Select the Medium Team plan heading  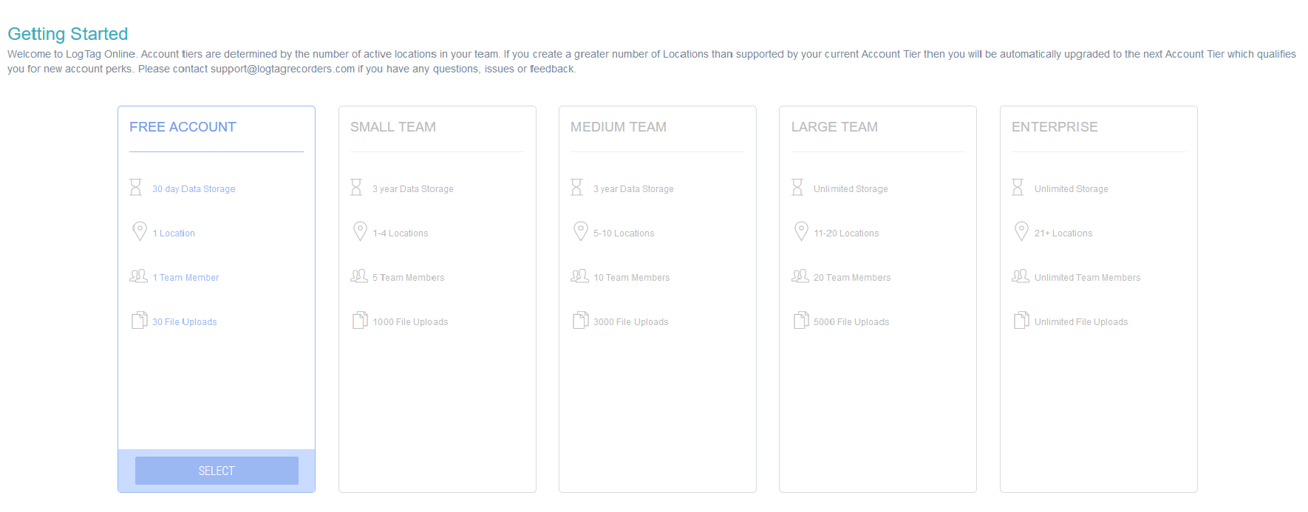[x=618, y=127]
